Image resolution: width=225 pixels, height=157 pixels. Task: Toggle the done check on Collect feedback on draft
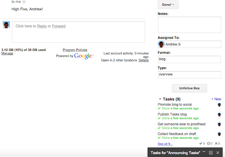pyautogui.click(x=160, y=138)
